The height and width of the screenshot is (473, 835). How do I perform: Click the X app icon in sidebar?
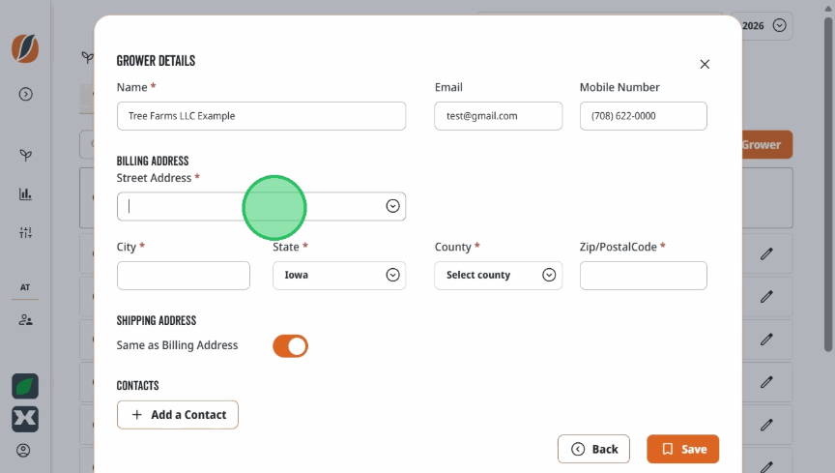coord(25,419)
